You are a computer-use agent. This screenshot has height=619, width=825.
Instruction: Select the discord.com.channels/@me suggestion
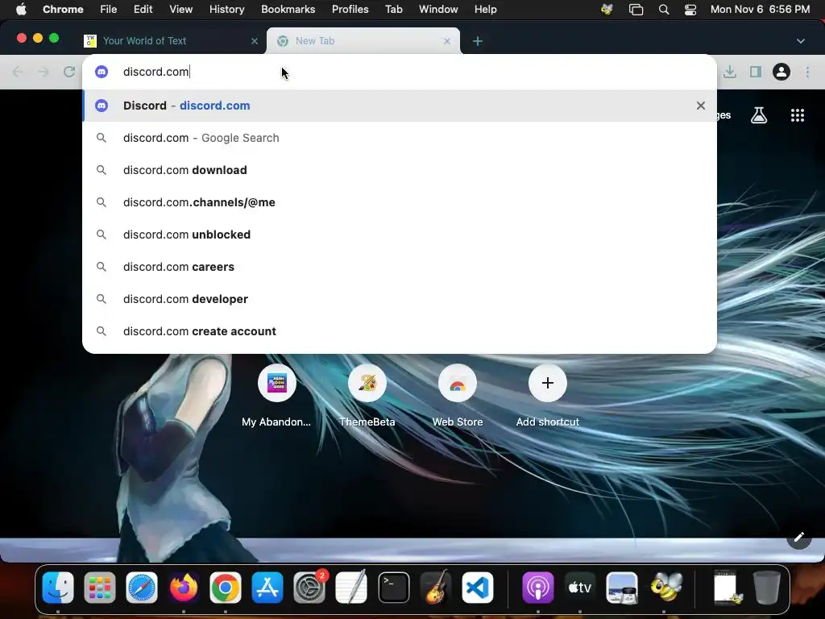pos(400,202)
